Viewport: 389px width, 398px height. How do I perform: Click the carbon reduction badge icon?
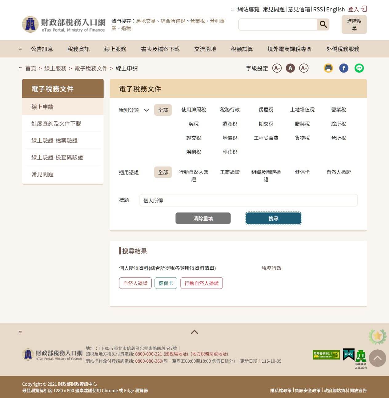tap(361, 359)
